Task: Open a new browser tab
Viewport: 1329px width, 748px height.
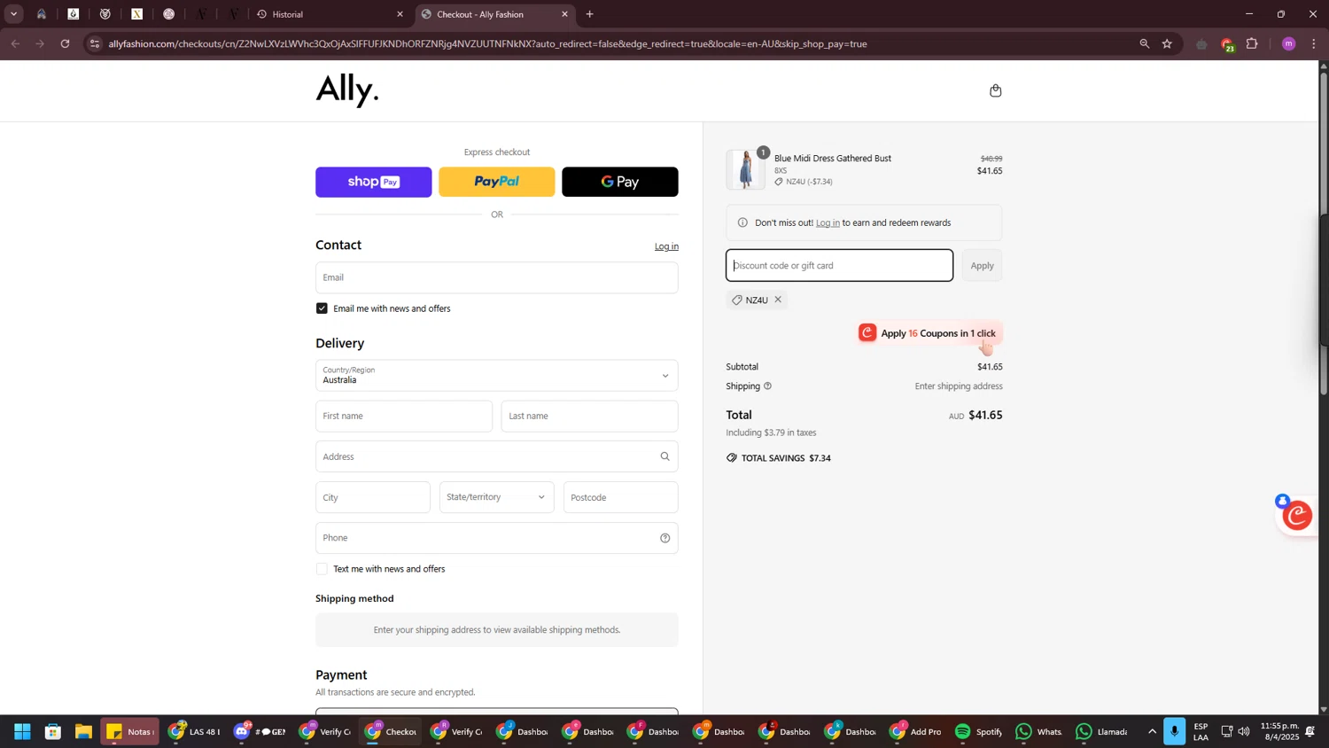Action: click(590, 14)
